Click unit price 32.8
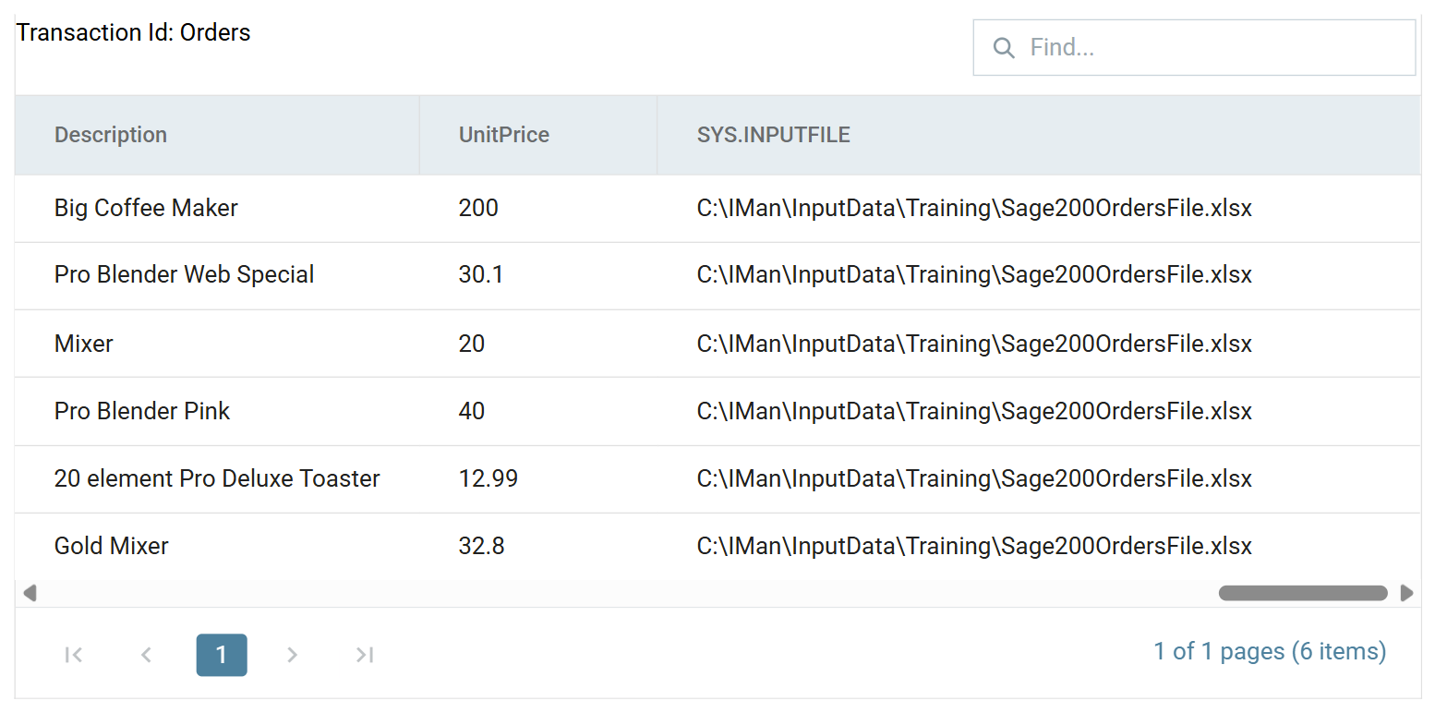 [x=538, y=546]
